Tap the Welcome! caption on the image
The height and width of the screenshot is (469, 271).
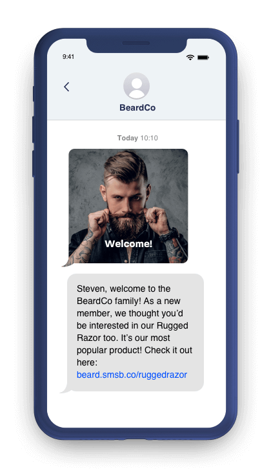[128, 244]
